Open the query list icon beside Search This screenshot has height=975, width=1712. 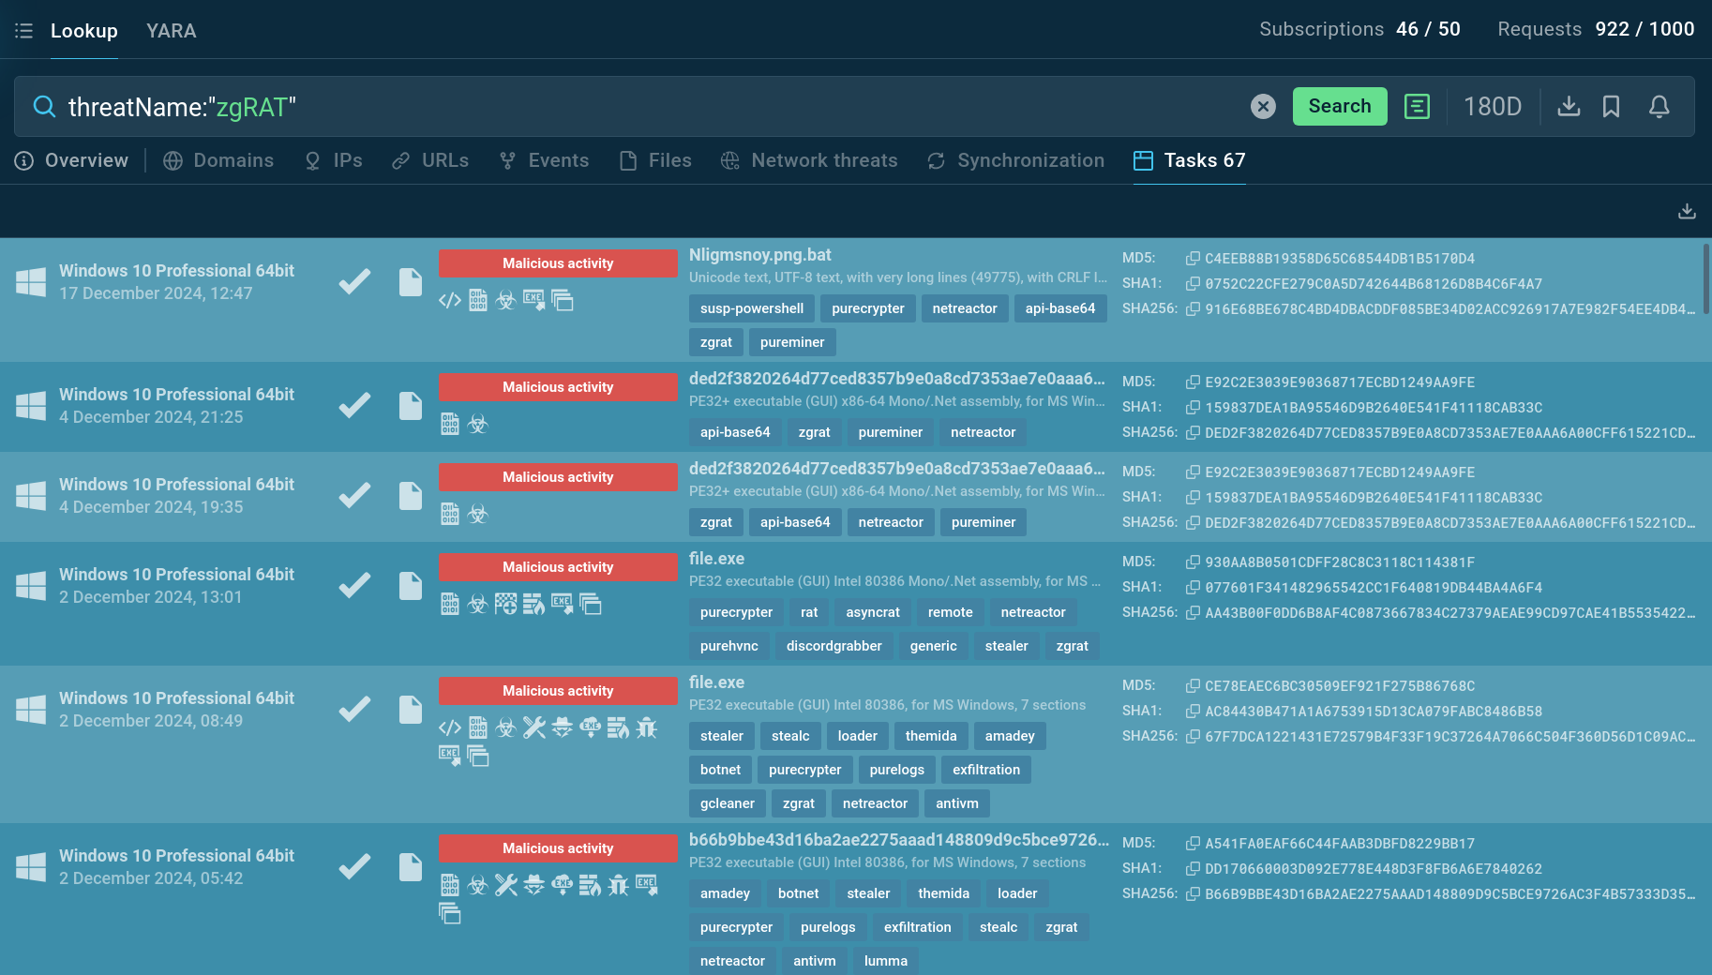pyautogui.click(x=1417, y=107)
